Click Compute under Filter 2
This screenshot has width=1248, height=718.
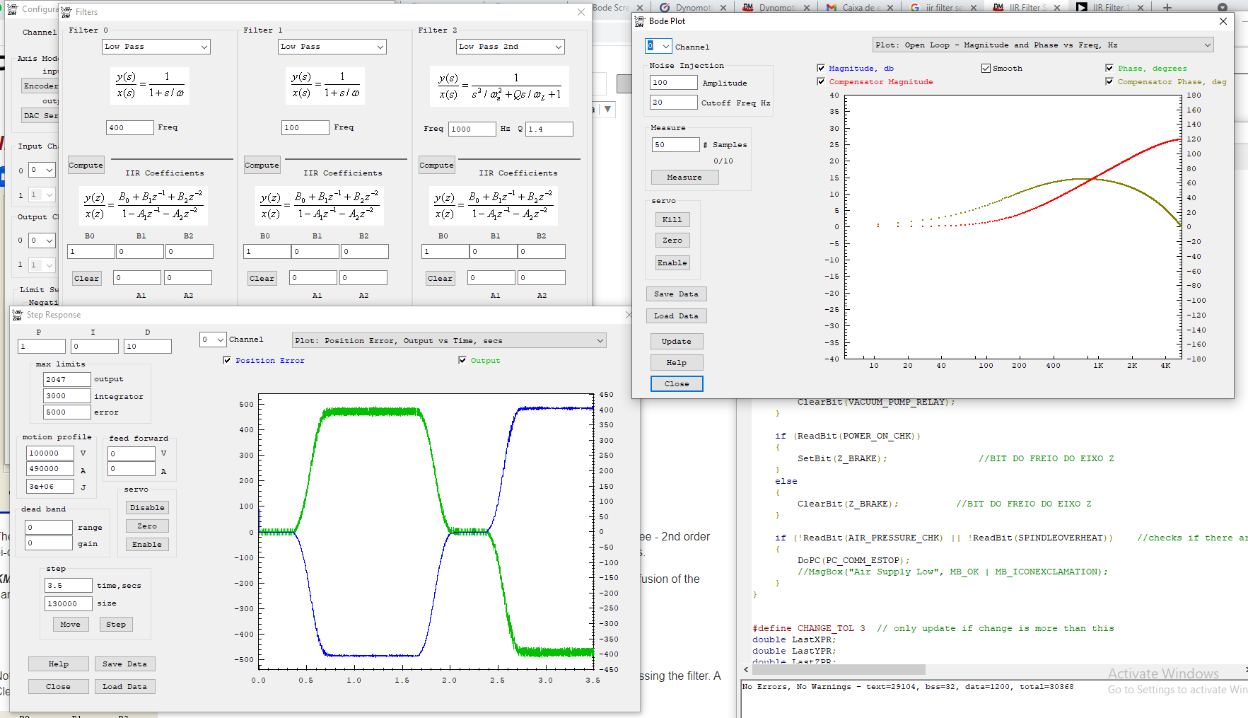tap(436, 166)
